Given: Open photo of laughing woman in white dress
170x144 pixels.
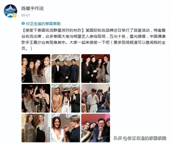Looking at the screenshot, I should (x=66, y=128).
